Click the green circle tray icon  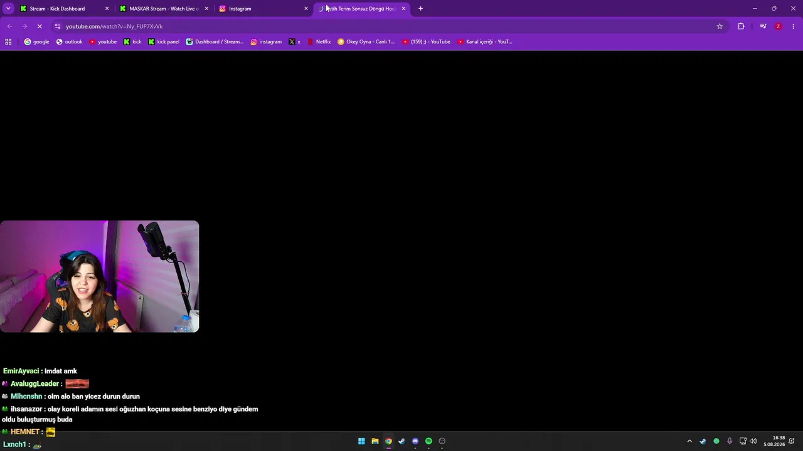pos(716,441)
